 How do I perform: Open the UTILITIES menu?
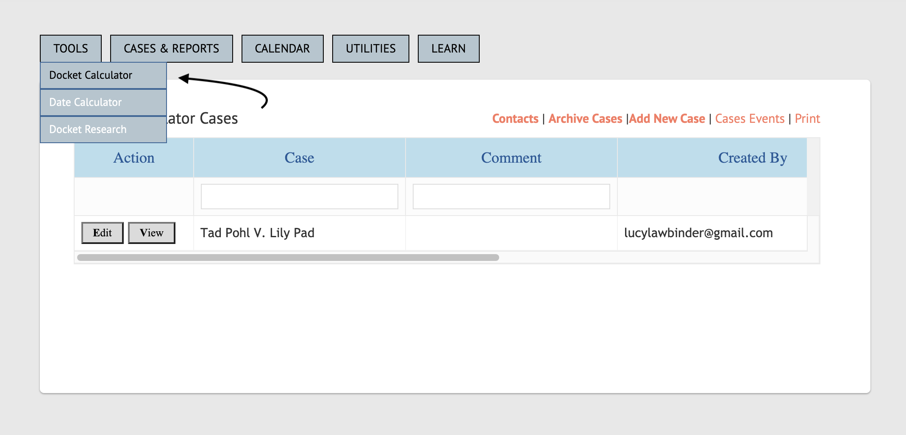[370, 48]
